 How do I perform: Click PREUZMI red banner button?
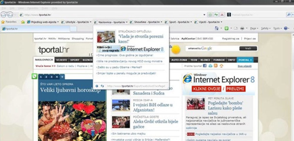(x=235, y=89)
